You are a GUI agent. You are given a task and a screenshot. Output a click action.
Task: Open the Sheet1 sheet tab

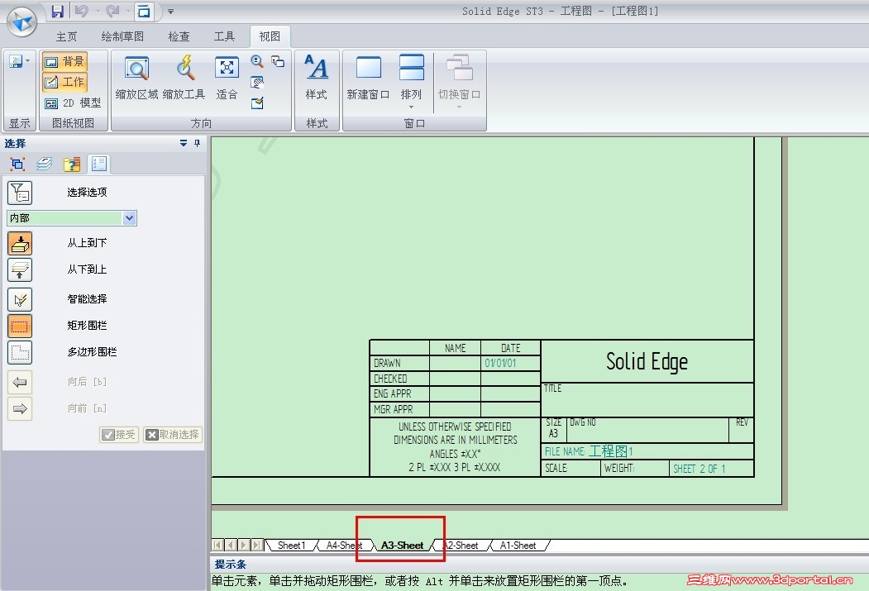(x=292, y=546)
